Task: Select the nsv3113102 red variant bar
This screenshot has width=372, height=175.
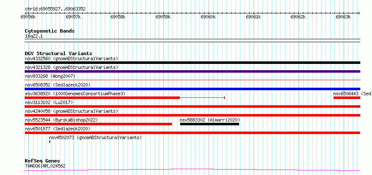Action: [x=192, y=107]
